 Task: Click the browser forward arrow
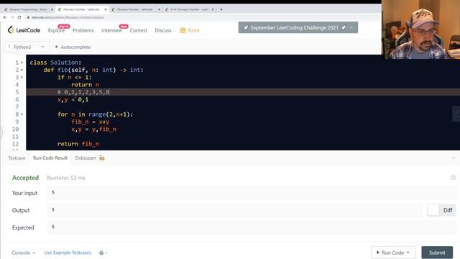[x=12, y=17]
